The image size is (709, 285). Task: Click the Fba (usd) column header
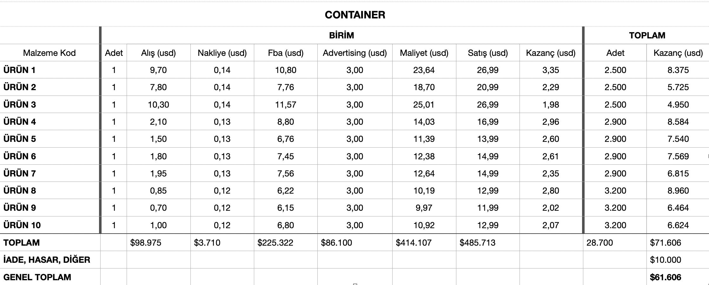click(286, 53)
